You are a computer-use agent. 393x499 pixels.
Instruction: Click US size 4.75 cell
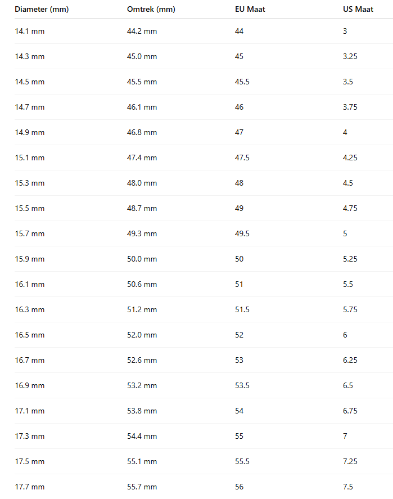pyautogui.click(x=350, y=208)
